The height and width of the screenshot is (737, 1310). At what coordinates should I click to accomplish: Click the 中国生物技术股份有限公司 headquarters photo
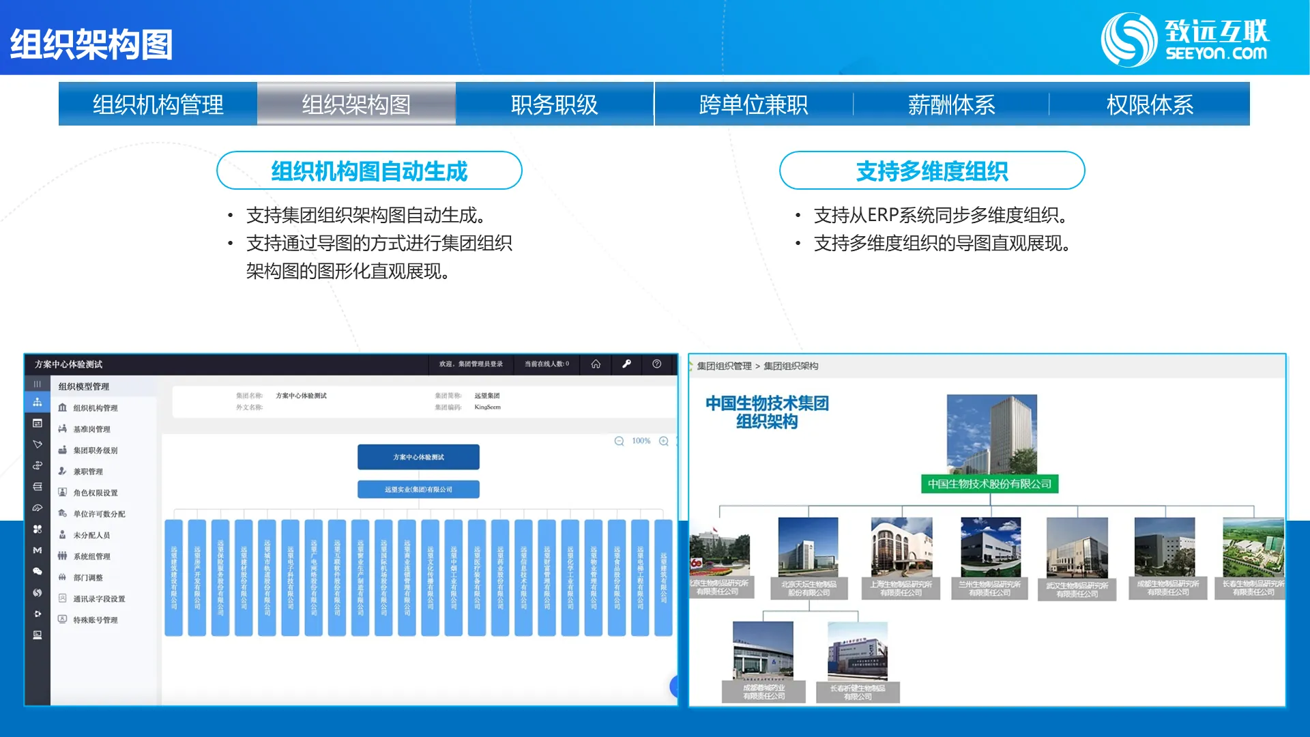(991, 434)
